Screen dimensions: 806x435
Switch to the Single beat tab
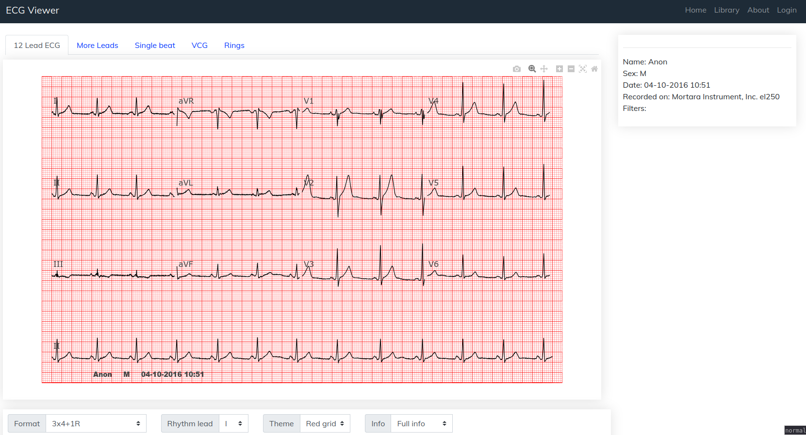point(155,45)
